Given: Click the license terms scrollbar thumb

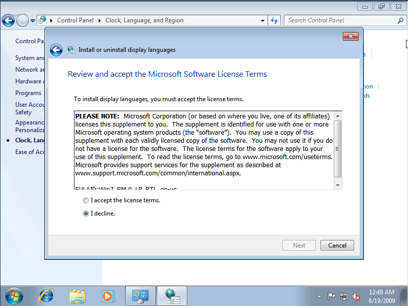Looking at the screenshot, I should pos(337,149).
